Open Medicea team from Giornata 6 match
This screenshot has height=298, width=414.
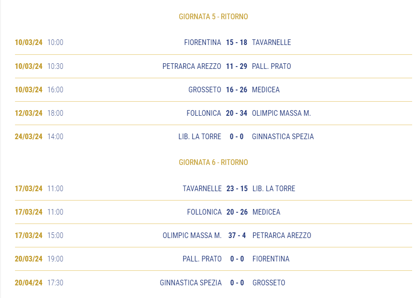(x=266, y=212)
